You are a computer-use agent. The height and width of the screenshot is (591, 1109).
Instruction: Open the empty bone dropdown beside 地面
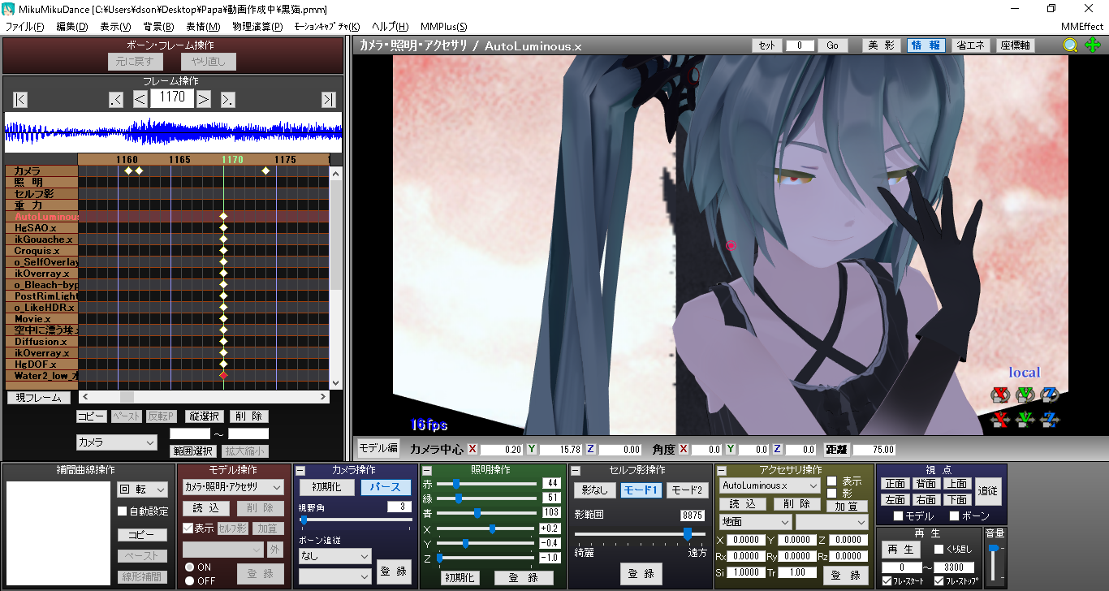[x=831, y=522]
